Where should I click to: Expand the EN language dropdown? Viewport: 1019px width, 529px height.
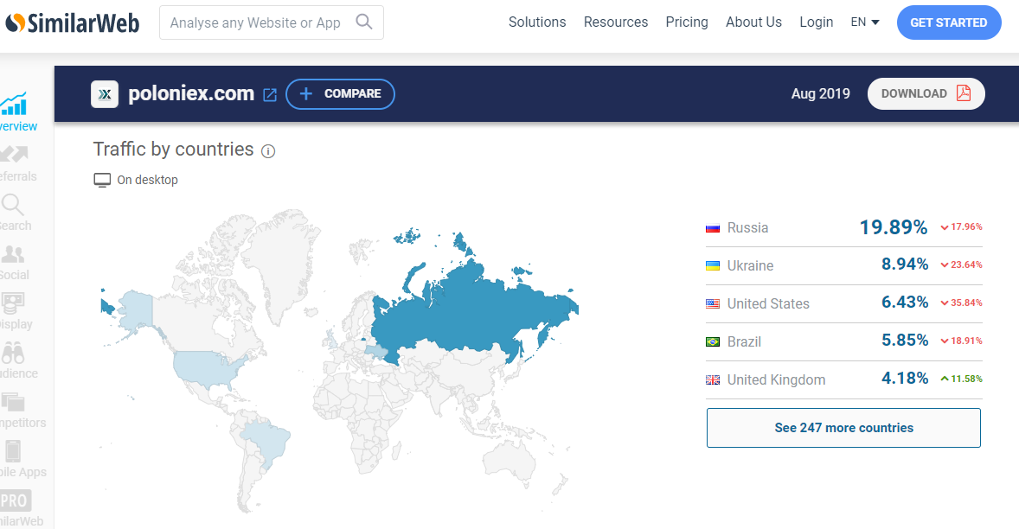[x=864, y=22]
